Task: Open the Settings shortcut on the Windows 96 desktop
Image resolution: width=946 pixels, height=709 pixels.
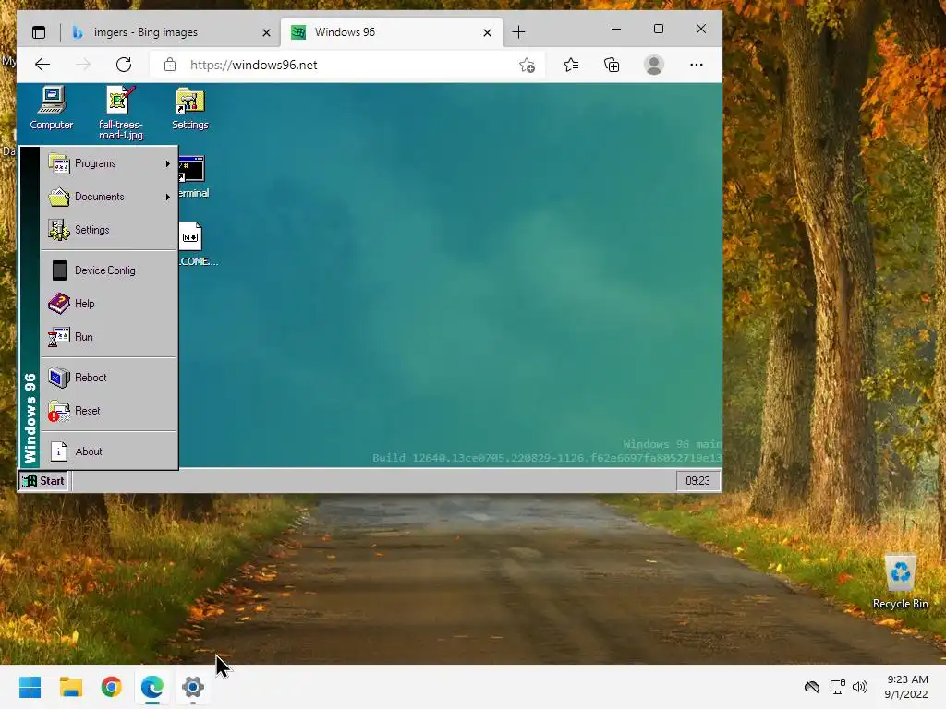Action: tap(190, 109)
